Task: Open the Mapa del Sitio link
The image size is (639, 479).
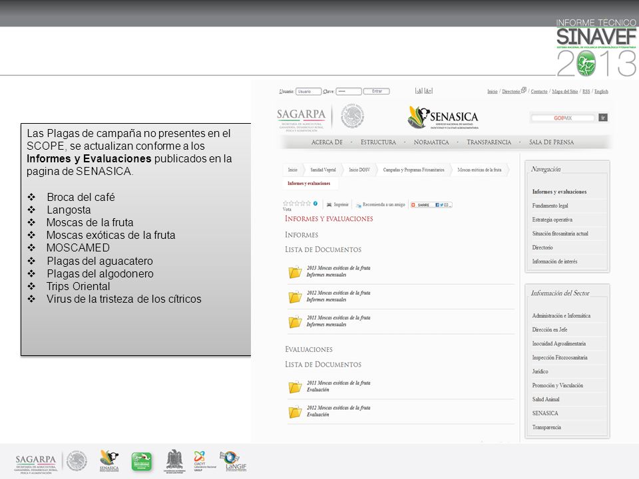Action: (565, 92)
